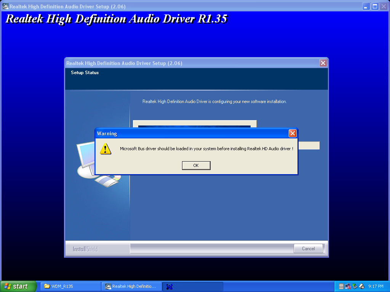390x292 pixels.
Task: Click the unlabeled blue-icon taskbar button
Action: click(193, 286)
